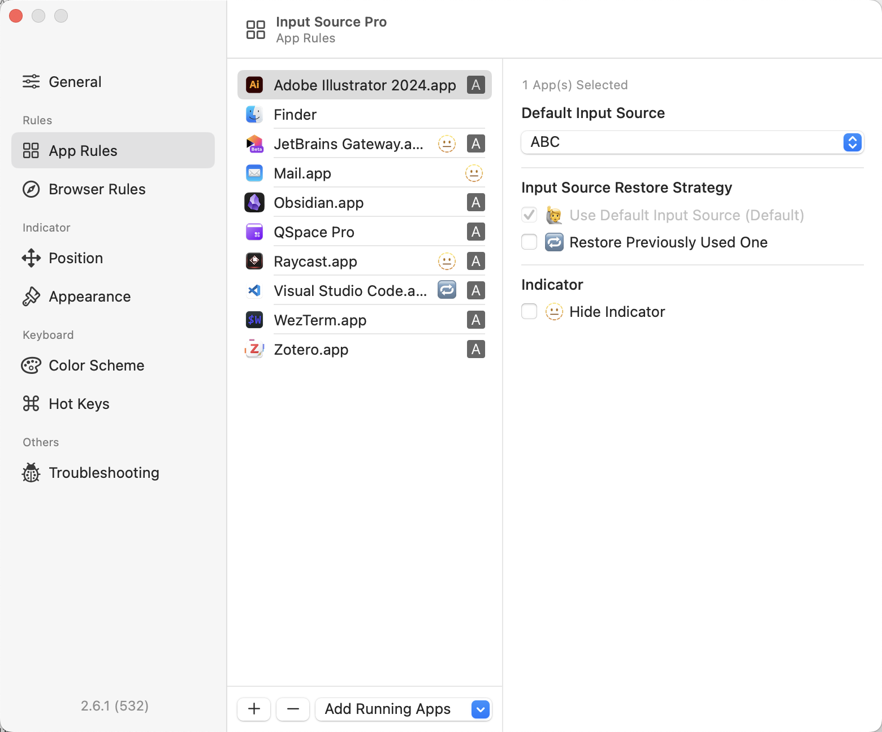The image size is (882, 732).
Task: Open the Color Scheme settings
Action: [x=96, y=365]
